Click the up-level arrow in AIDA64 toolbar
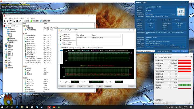 [11, 21]
